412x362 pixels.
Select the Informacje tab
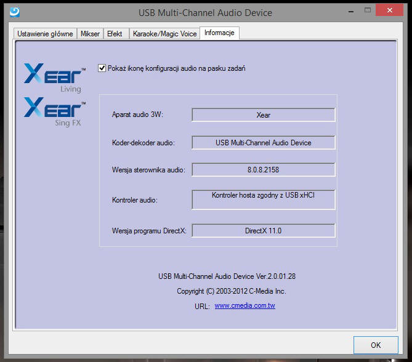pos(219,33)
